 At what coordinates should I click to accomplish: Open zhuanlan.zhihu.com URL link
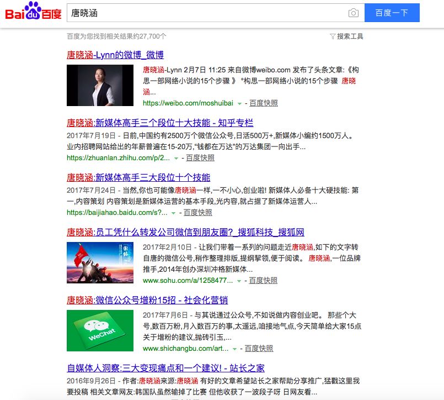(x=118, y=157)
